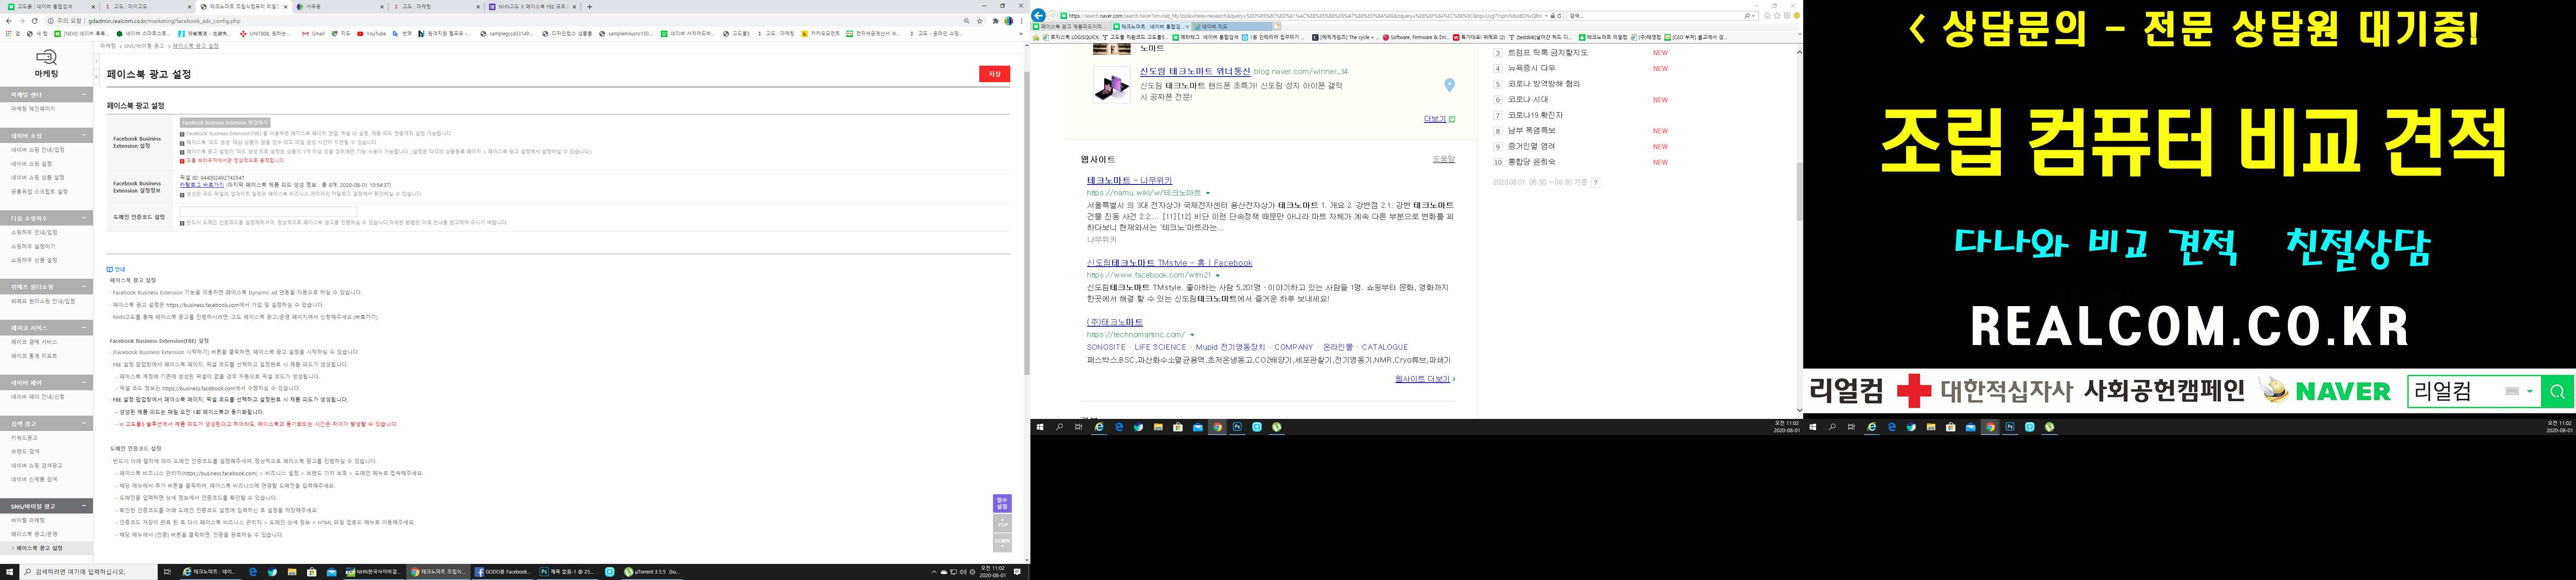
Task: Open 공통유입 스크립트 설정 menu item
Action: click(39, 191)
